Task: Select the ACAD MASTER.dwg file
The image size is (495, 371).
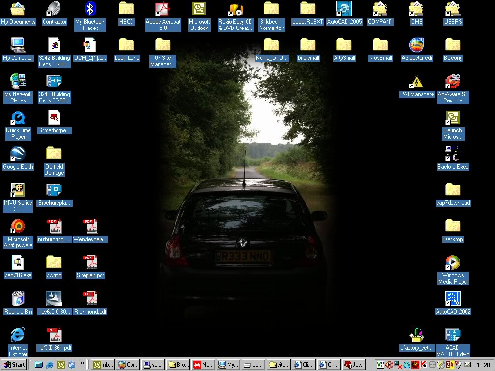Action: (453, 336)
